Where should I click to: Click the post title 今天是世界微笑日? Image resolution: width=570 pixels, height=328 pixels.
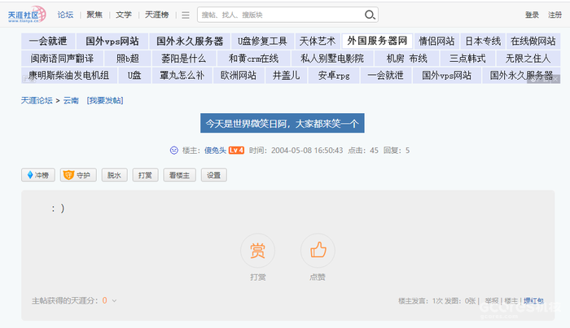pyautogui.click(x=283, y=123)
